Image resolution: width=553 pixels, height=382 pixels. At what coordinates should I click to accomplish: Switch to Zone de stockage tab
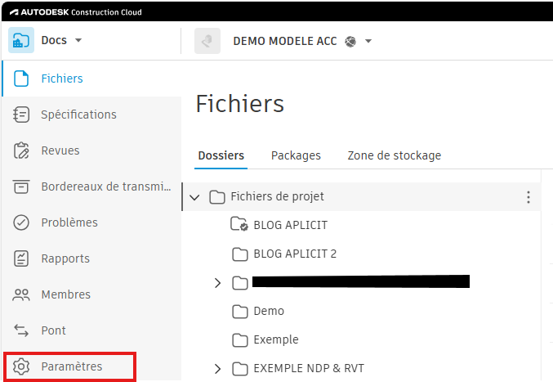point(394,155)
